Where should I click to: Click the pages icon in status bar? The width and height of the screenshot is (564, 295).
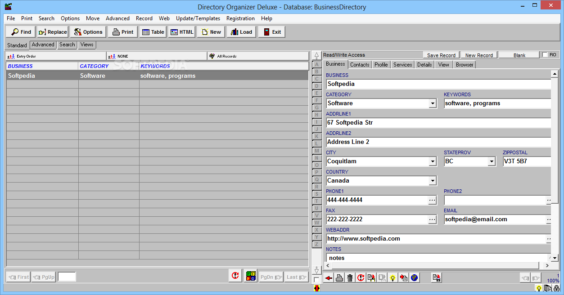pyautogui.click(x=547, y=288)
